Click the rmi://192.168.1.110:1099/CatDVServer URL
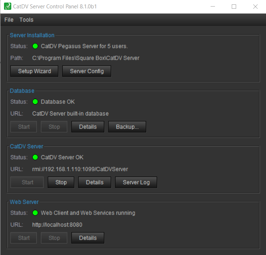This screenshot has width=266, height=255. pyautogui.click(x=80, y=169)
